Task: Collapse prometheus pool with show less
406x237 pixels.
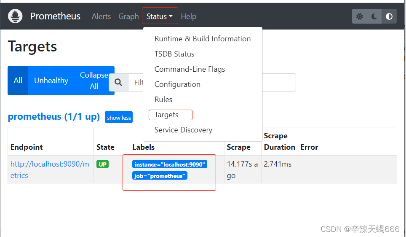Action: pyautogui.click(x=119, y=117)
